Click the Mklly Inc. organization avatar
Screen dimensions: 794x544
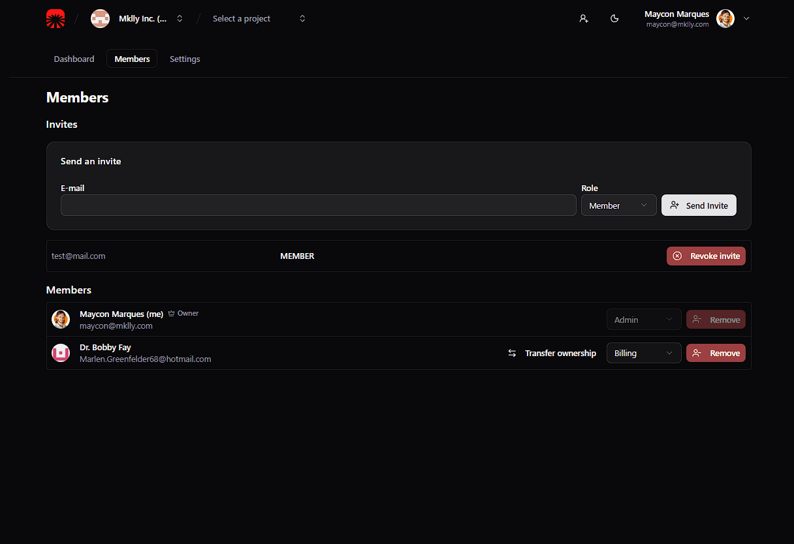[100, 19]
